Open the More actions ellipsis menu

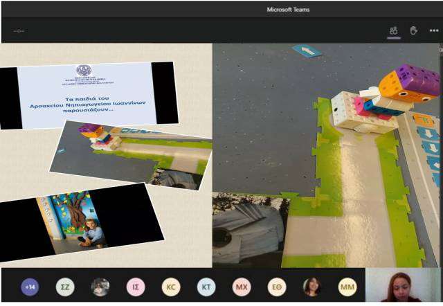pyautogui.click(x=434, y=30)
